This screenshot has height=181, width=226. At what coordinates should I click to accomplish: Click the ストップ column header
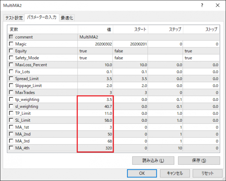[201, 30]
